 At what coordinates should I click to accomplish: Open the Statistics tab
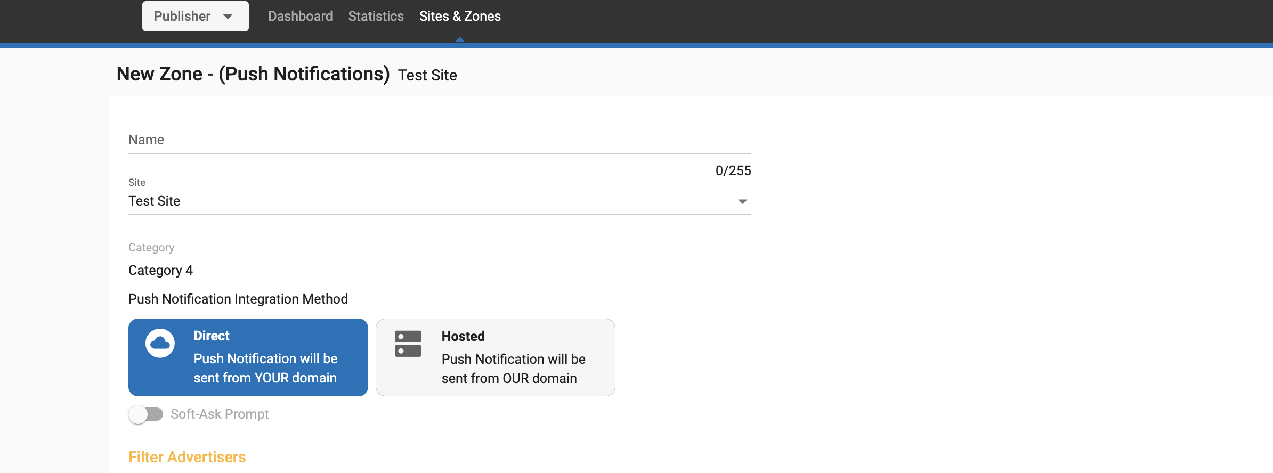(376, 17)
